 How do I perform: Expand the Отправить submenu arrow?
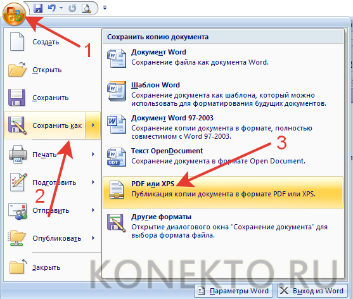pyautogui.click(x=93, y=210)
